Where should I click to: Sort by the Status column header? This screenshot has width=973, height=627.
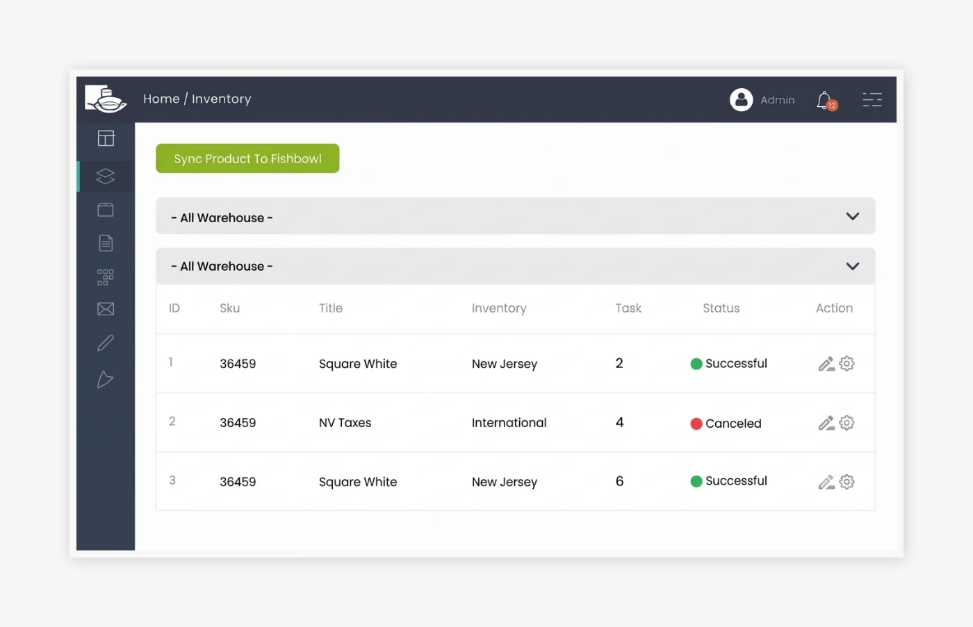pyautogui.click(x=721, y=308)
